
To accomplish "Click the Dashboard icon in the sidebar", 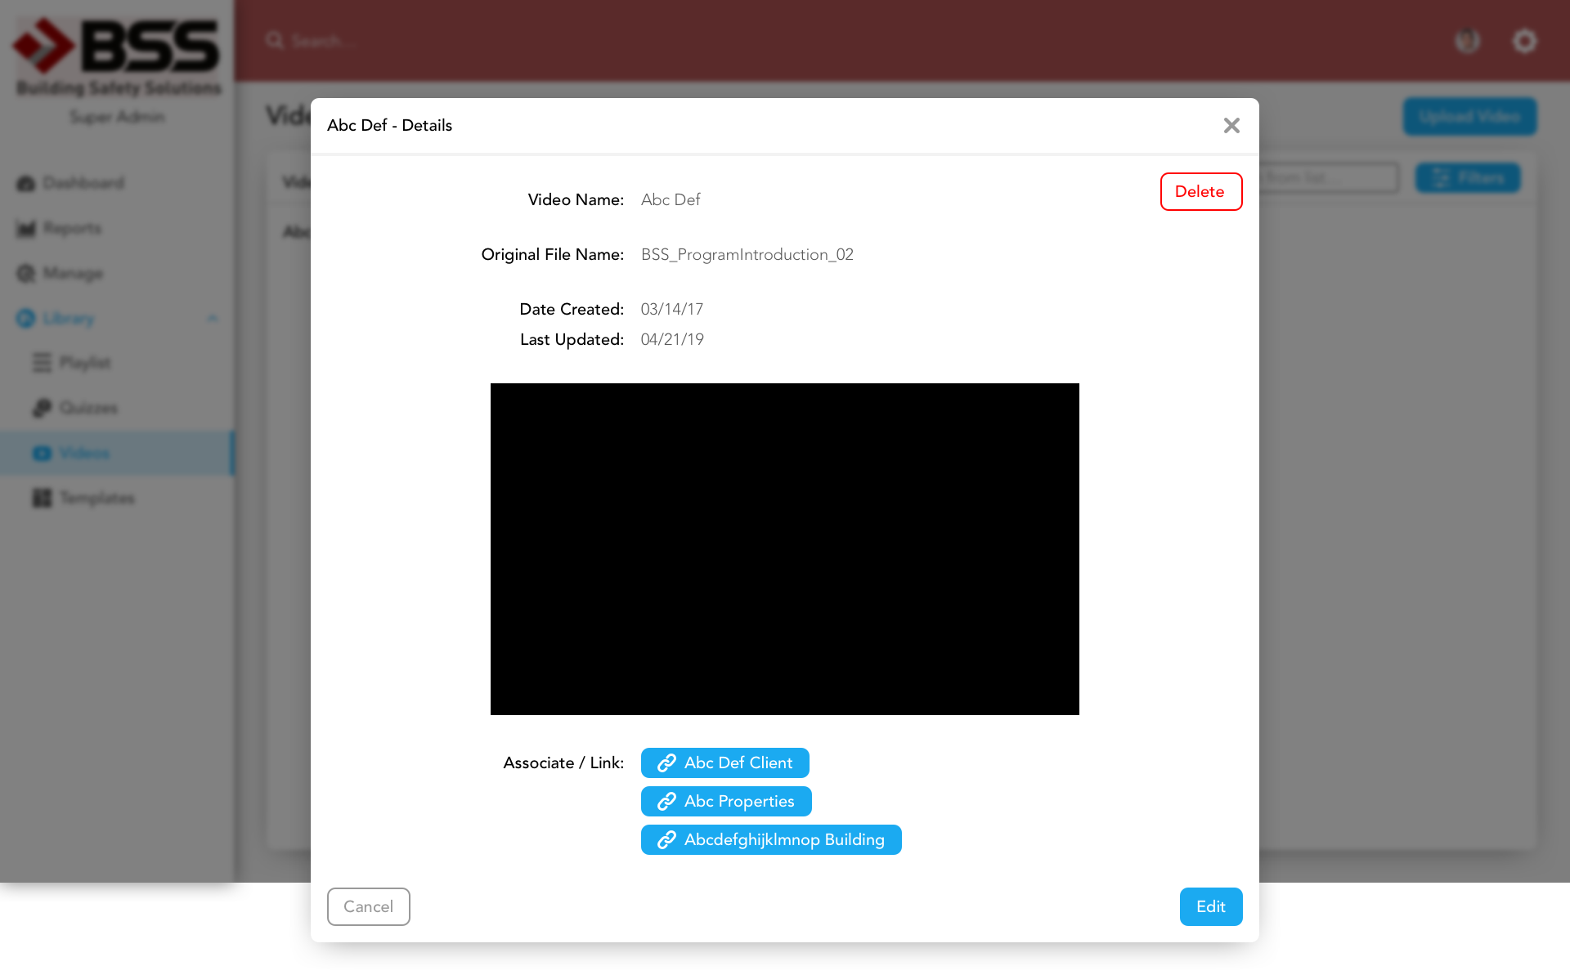I will [x=26, y=183].
